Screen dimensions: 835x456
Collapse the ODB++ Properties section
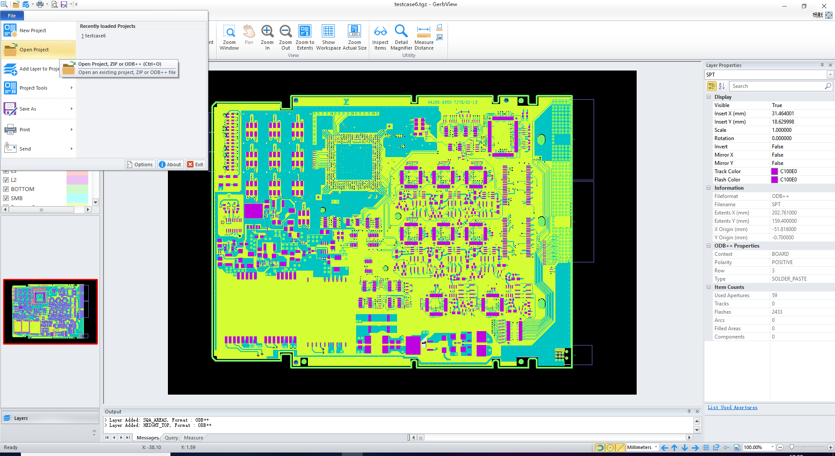click(x=709, y=246)
